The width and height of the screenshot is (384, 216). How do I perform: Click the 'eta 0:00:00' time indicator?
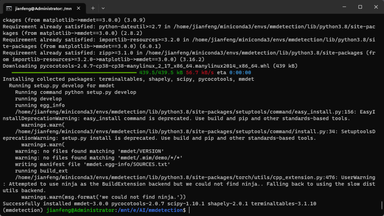point(234,73)
